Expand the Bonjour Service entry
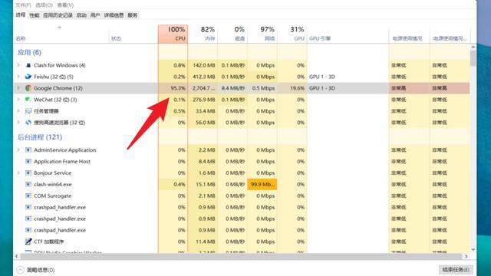 18,172
